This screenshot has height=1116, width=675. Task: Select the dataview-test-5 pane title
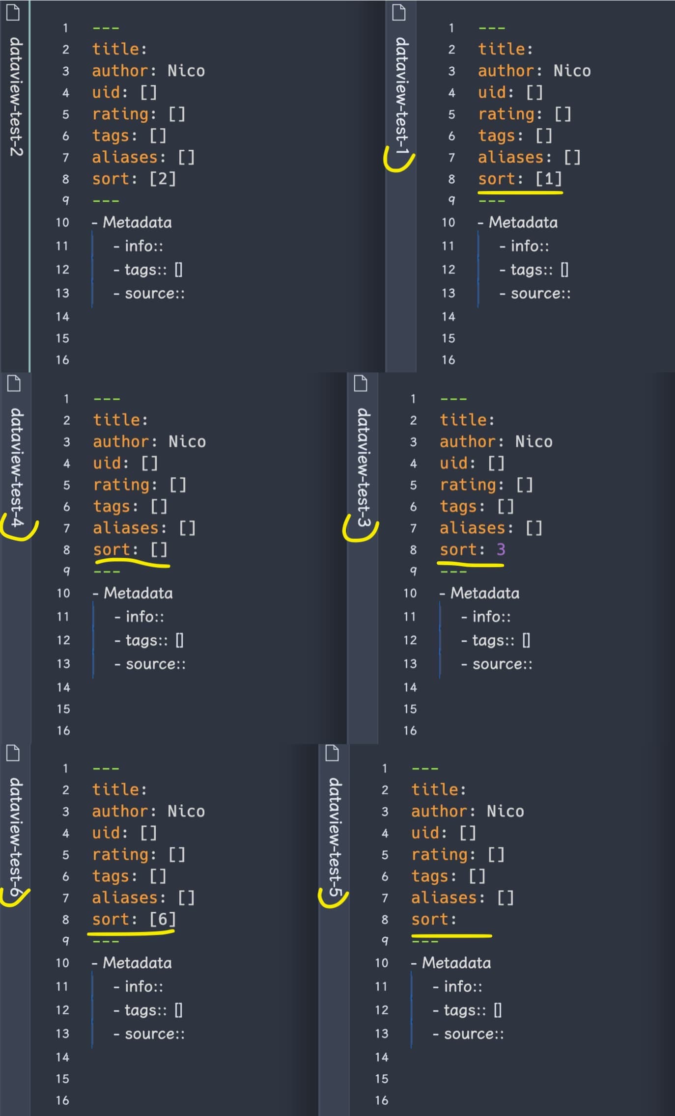335,837
